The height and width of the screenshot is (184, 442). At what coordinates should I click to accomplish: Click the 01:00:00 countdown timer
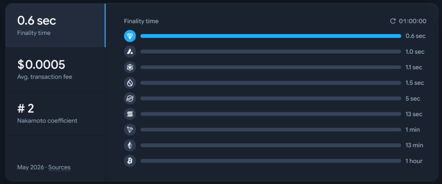click(413, 21)
